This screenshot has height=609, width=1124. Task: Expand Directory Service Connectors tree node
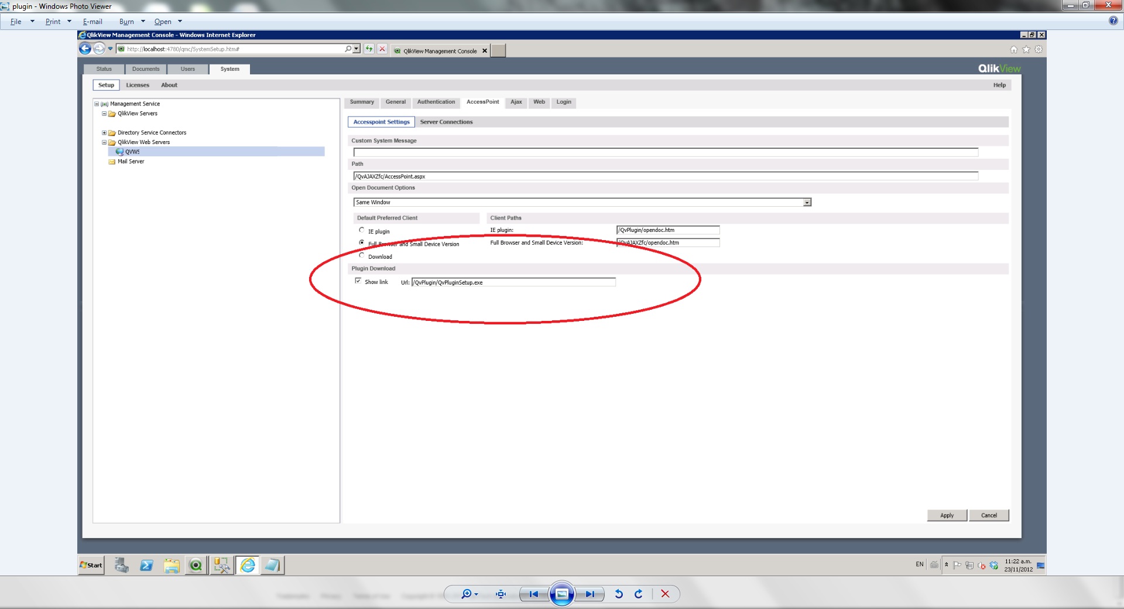coord(104,133)
